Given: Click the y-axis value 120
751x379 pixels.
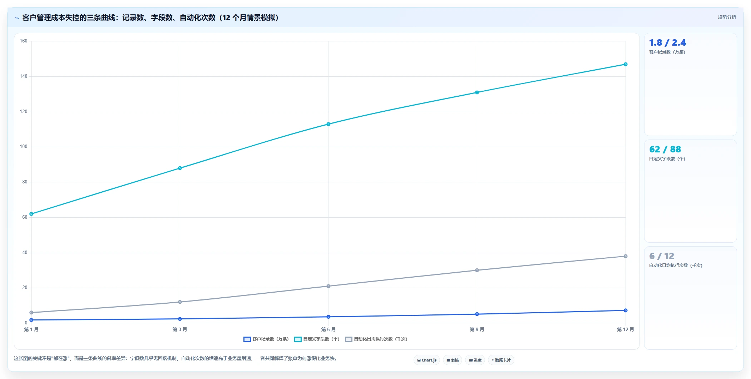Looking at the screenshot, I should tap(24, 112).
